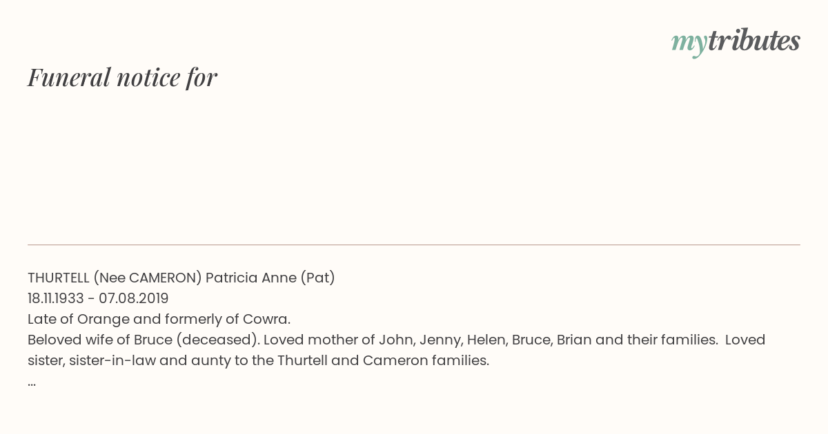Click the green "my" part of logo
This screenshot has width=828, height=434.
point(689,42)
